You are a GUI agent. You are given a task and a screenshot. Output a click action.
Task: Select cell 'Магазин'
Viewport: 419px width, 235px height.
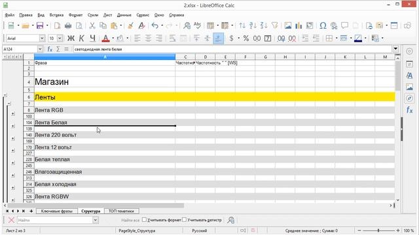pos(105,82)
